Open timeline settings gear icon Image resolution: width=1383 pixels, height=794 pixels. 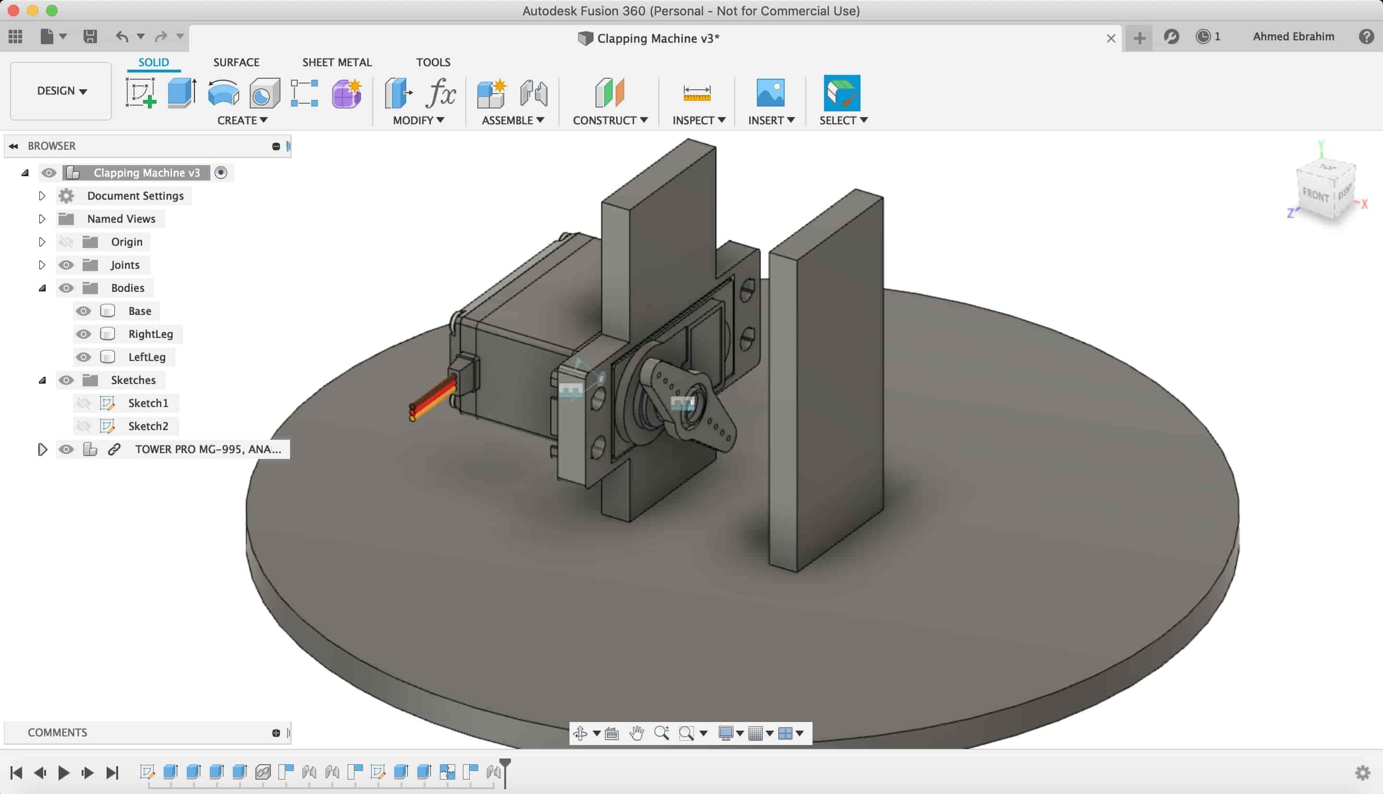(x=1363, y=773)
